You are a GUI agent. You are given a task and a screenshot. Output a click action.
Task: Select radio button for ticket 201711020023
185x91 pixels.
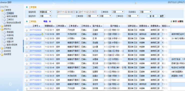coord(27,60)
